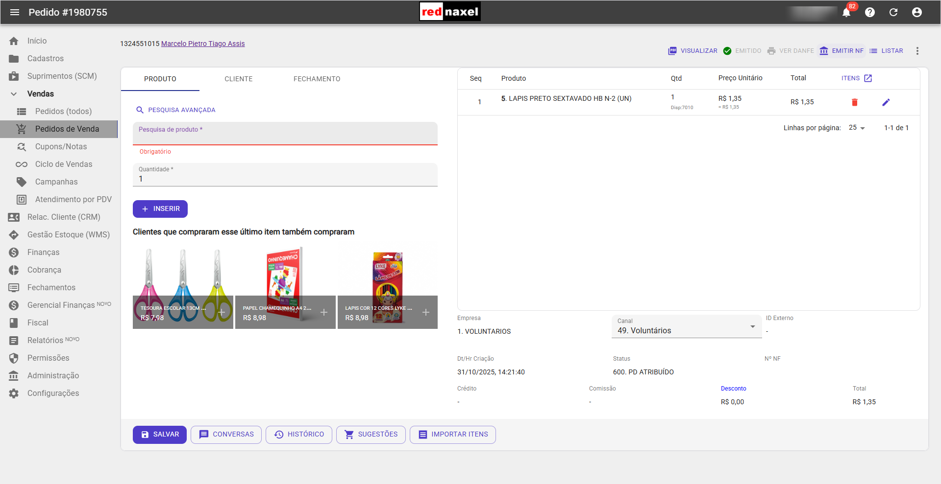
Task: Click the rednaxel logo
Action: point(450,12)
